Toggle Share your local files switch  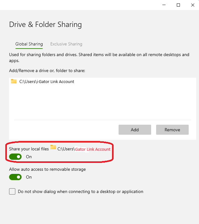15,157
